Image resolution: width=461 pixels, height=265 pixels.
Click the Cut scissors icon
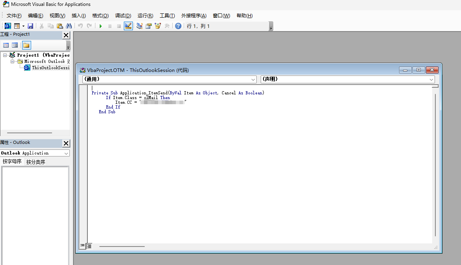(x=41, y=26)
